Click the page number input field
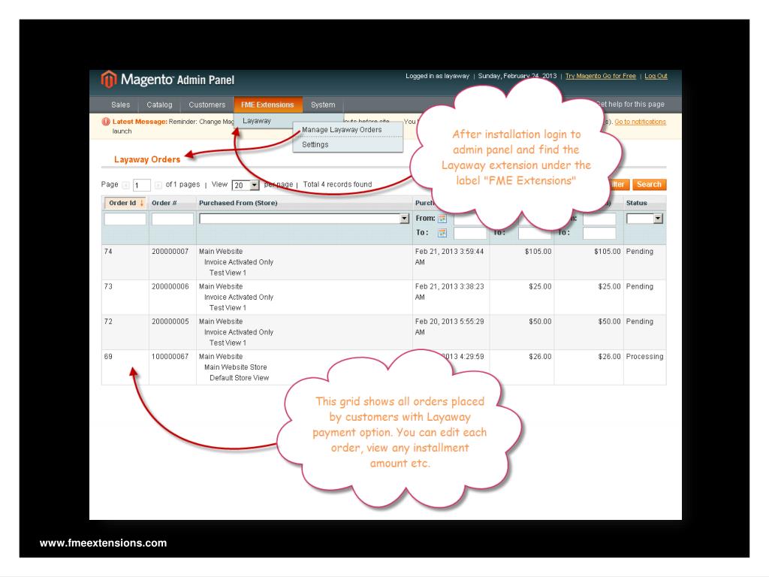Viewport: 769px width, 577px height. click(142, 185)
